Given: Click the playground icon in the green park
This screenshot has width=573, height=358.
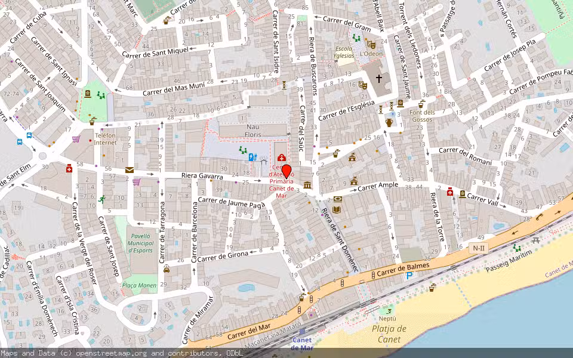Looking at the screenshot, I should click(101, 95).
